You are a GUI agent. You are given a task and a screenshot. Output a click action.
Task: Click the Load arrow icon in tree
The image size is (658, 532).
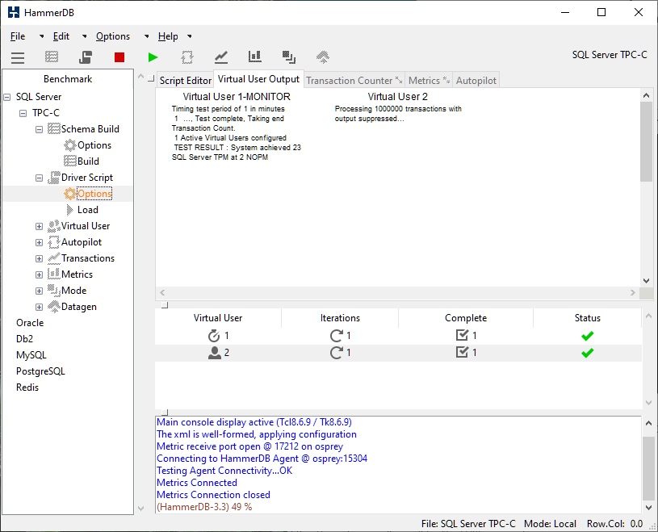(69, 210)
